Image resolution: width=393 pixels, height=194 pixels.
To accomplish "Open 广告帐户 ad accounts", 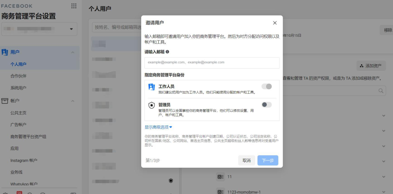I will coord(18,125).
